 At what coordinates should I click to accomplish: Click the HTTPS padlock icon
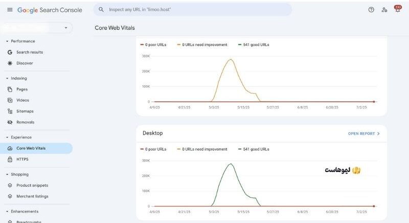click(x=10, y=159)
